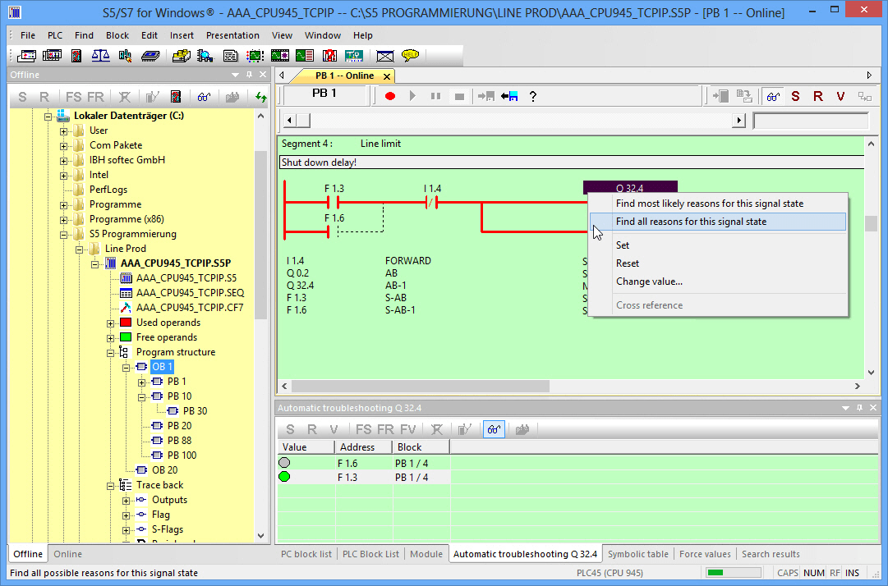
Task: Click green refresh arrows in Offline panel
Action: click(260, 98)
